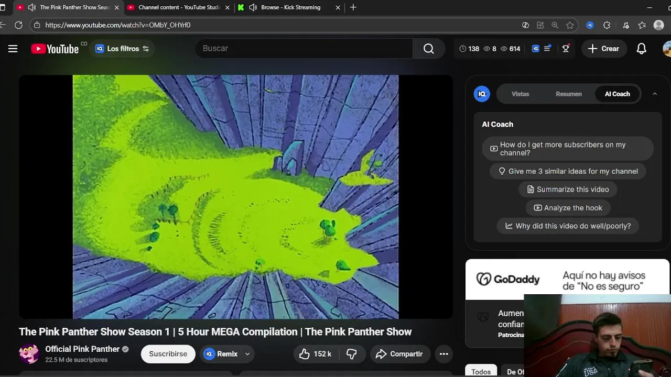Click the video title text
Image resolution: width=671 pixels, height=377 pixels.
pos(215,332)
